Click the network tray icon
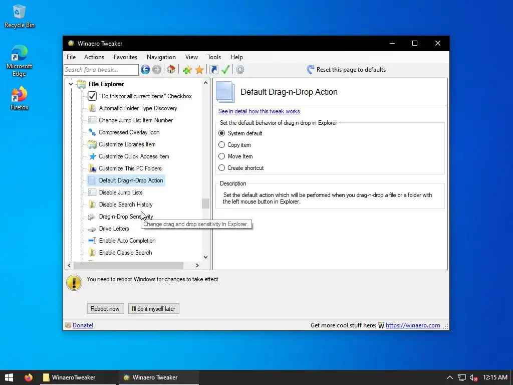 461,378
